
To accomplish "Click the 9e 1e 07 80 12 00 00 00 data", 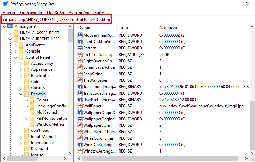I will point(179,100).
